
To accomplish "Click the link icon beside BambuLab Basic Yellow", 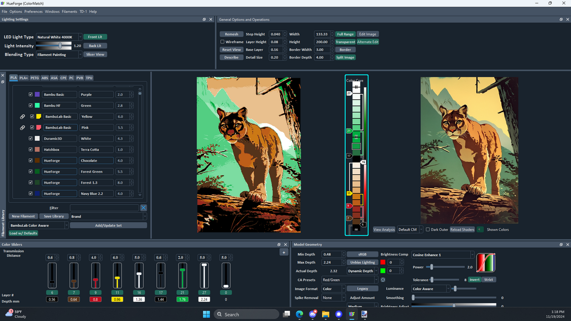I will point(22,117).
